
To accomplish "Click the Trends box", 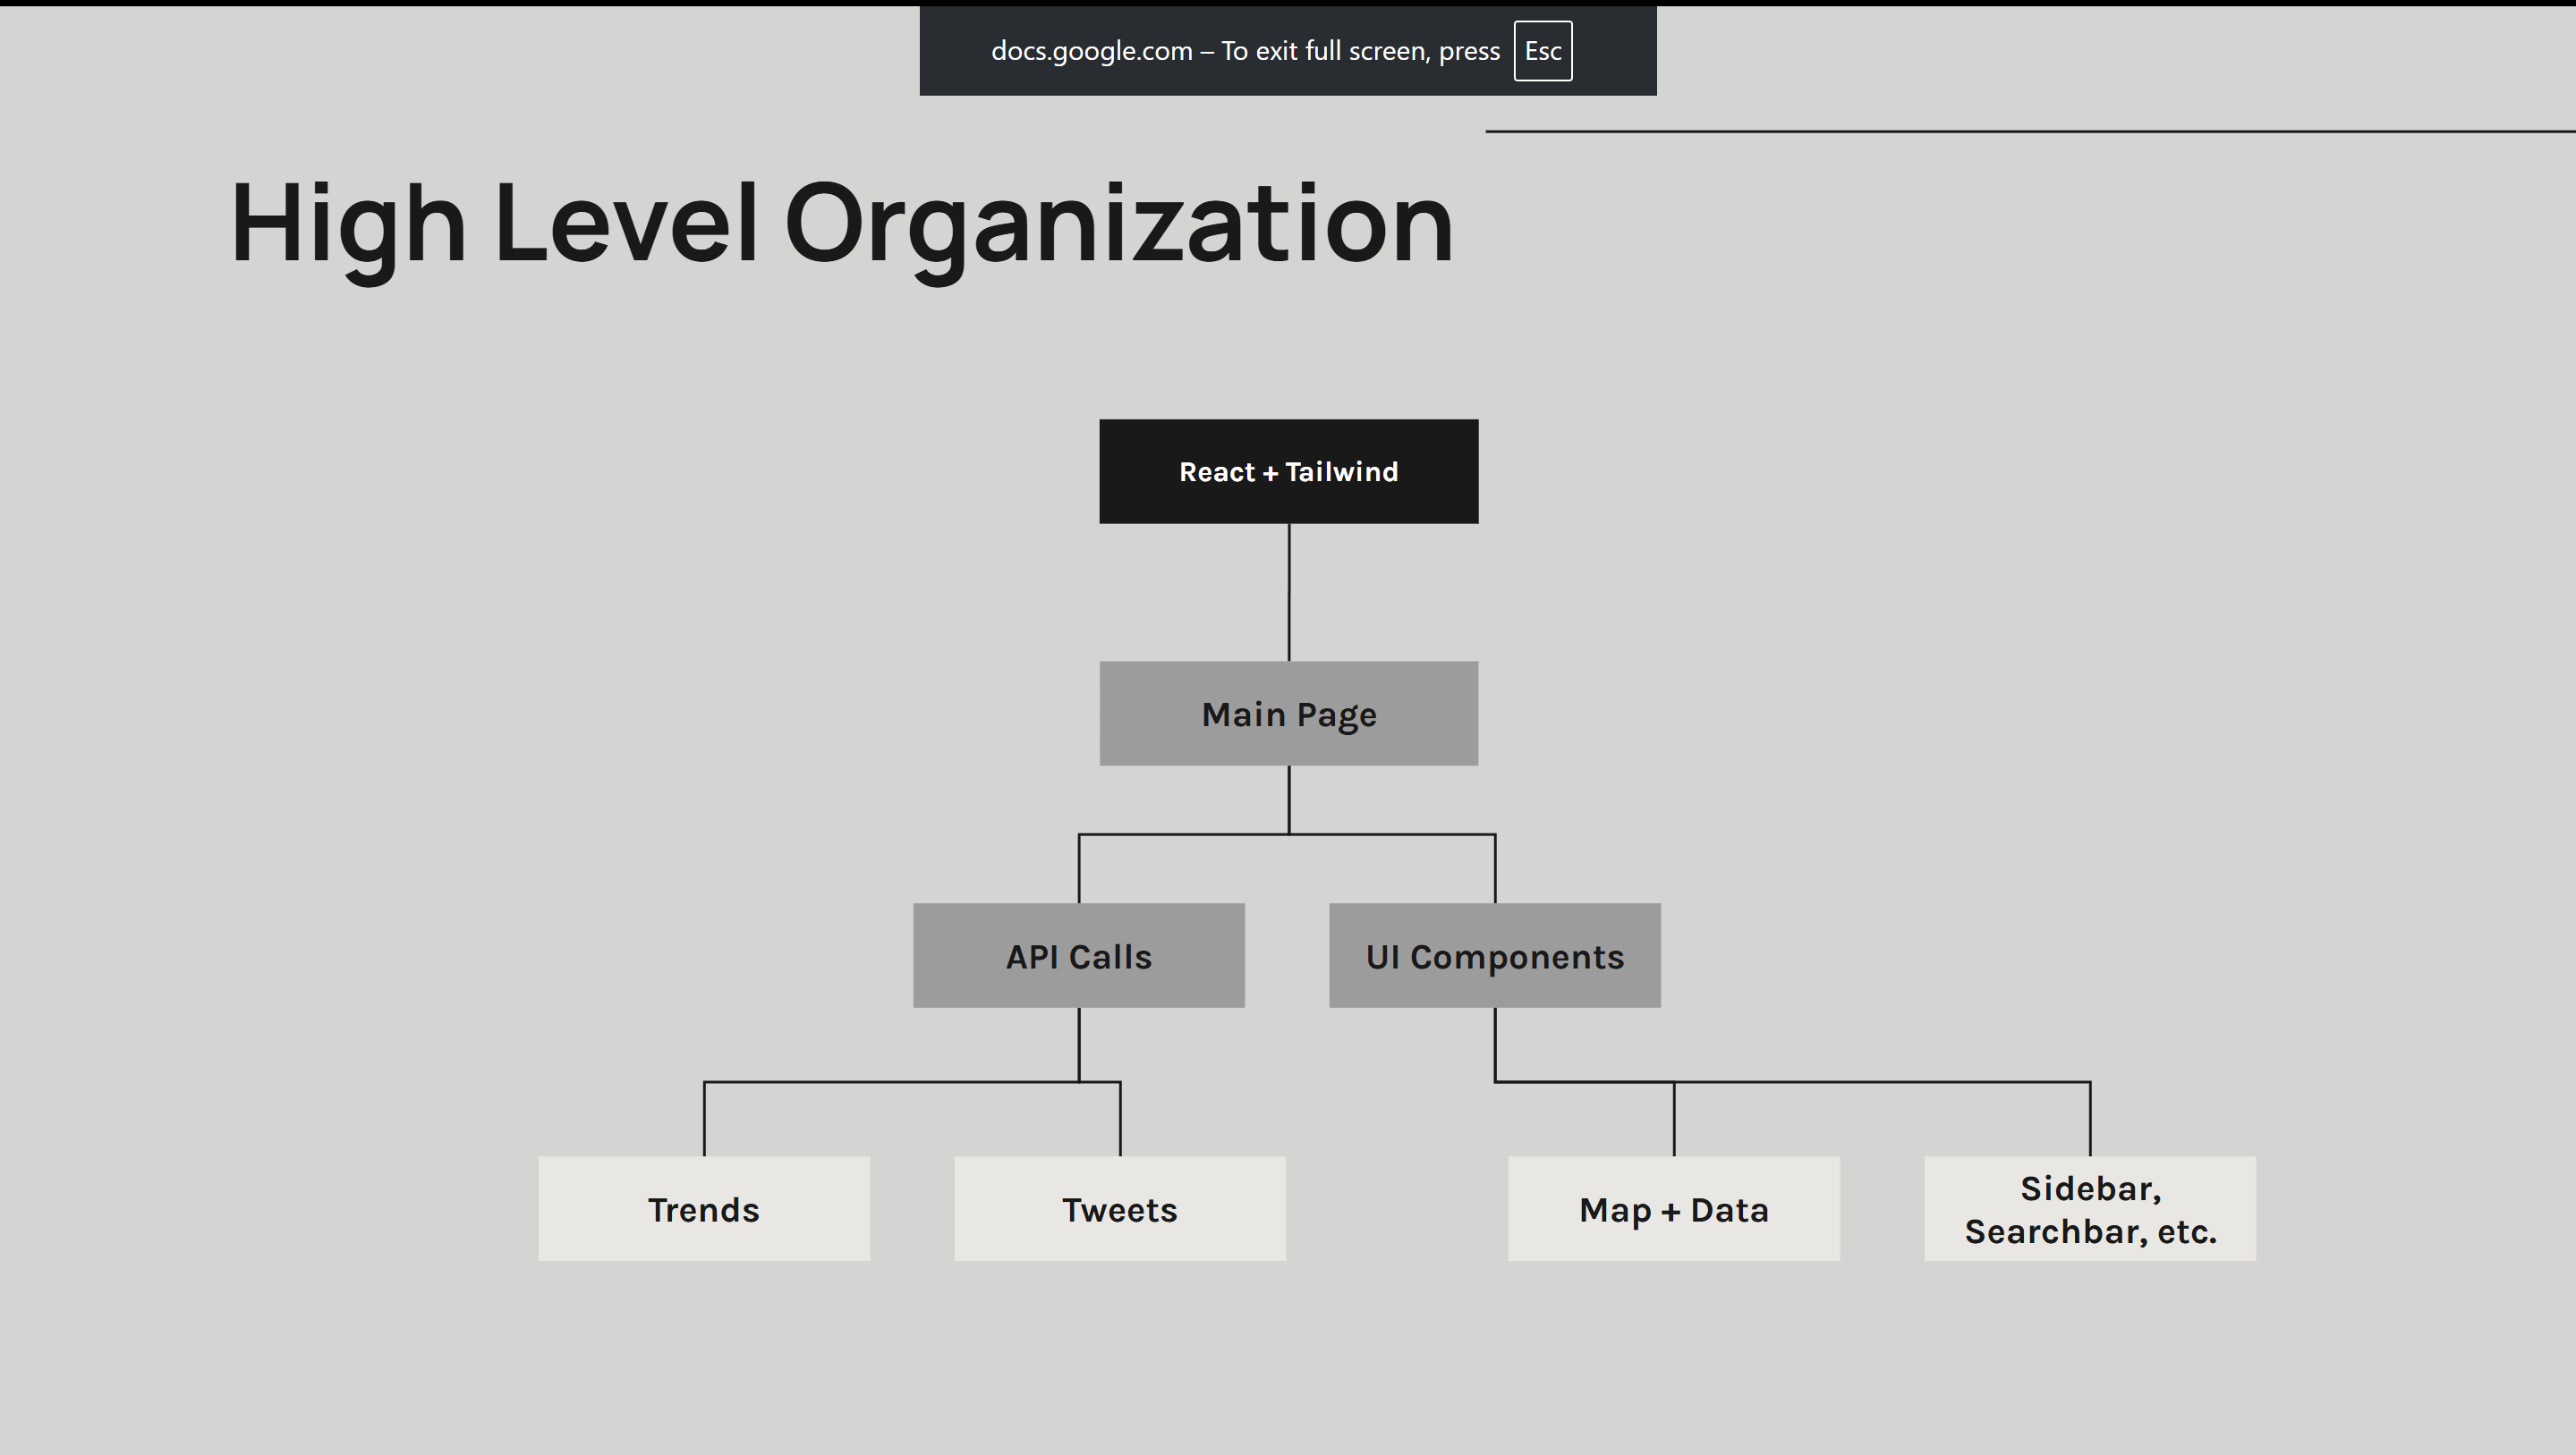I will tap(703, 1209).
